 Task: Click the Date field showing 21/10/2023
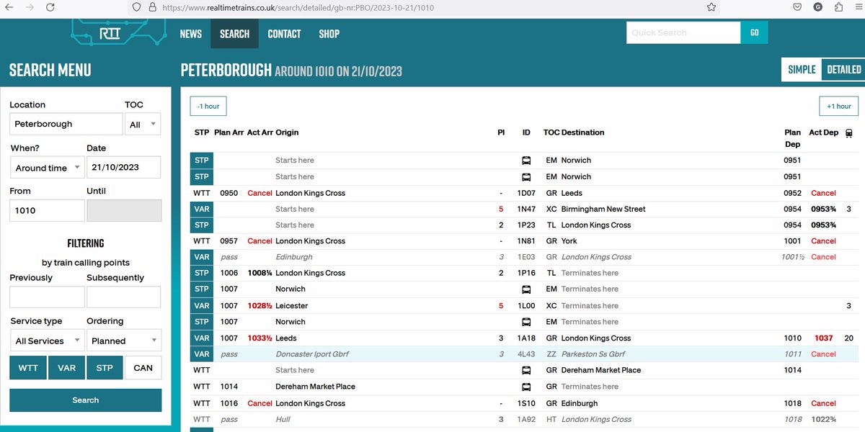coord(124,168)
